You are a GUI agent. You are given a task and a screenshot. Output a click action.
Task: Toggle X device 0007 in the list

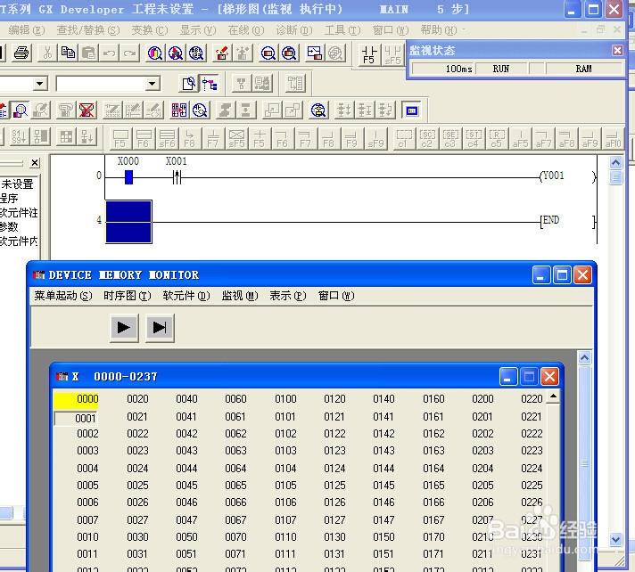click(x=87, y=519)
